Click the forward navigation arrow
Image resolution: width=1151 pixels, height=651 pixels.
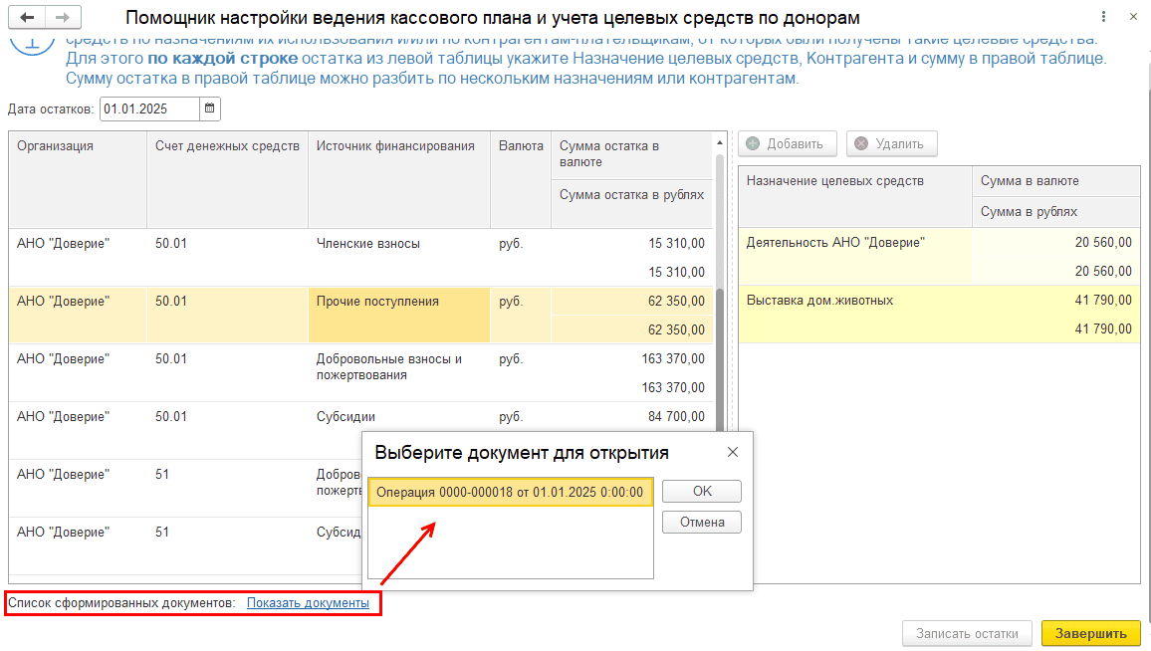click(63, 18)
